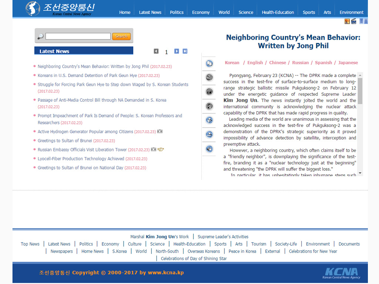This screenshot has height=284, width=379.
Task: Click the video camera icon in the article toolbar
Action: (209, 78)
